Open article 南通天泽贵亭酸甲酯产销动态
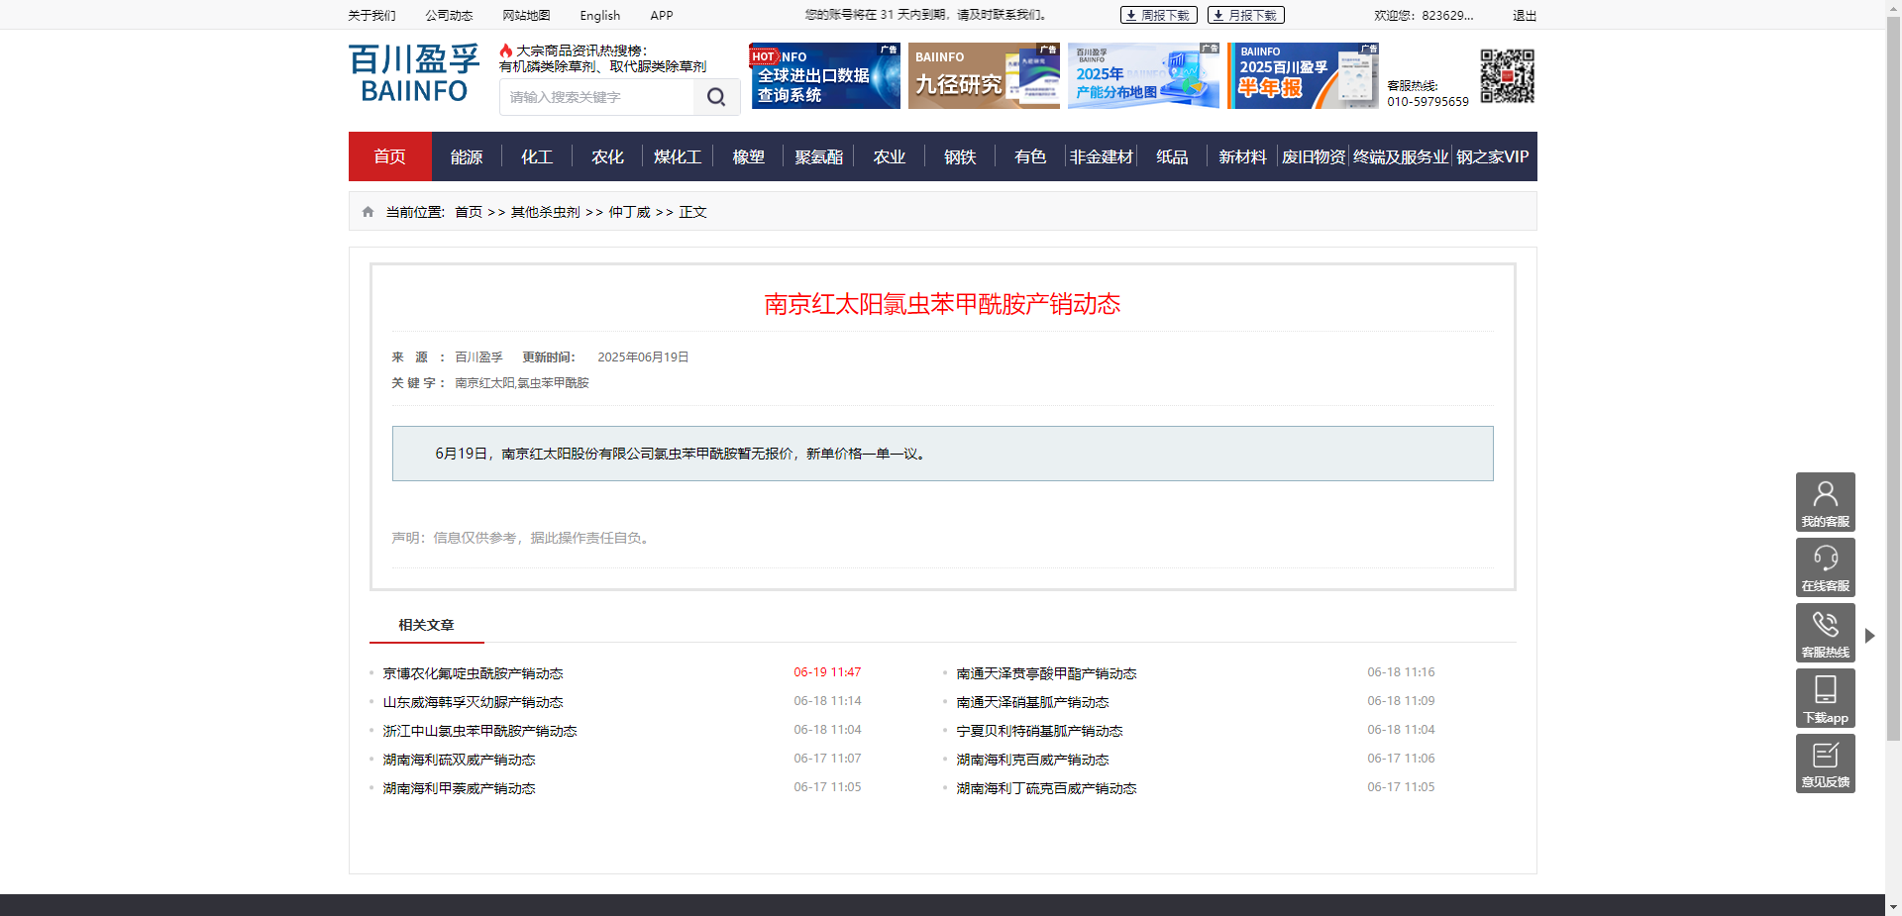The width and height of the screenshot is (1902, 916). pyautogui.click(x=1046, y=673)
